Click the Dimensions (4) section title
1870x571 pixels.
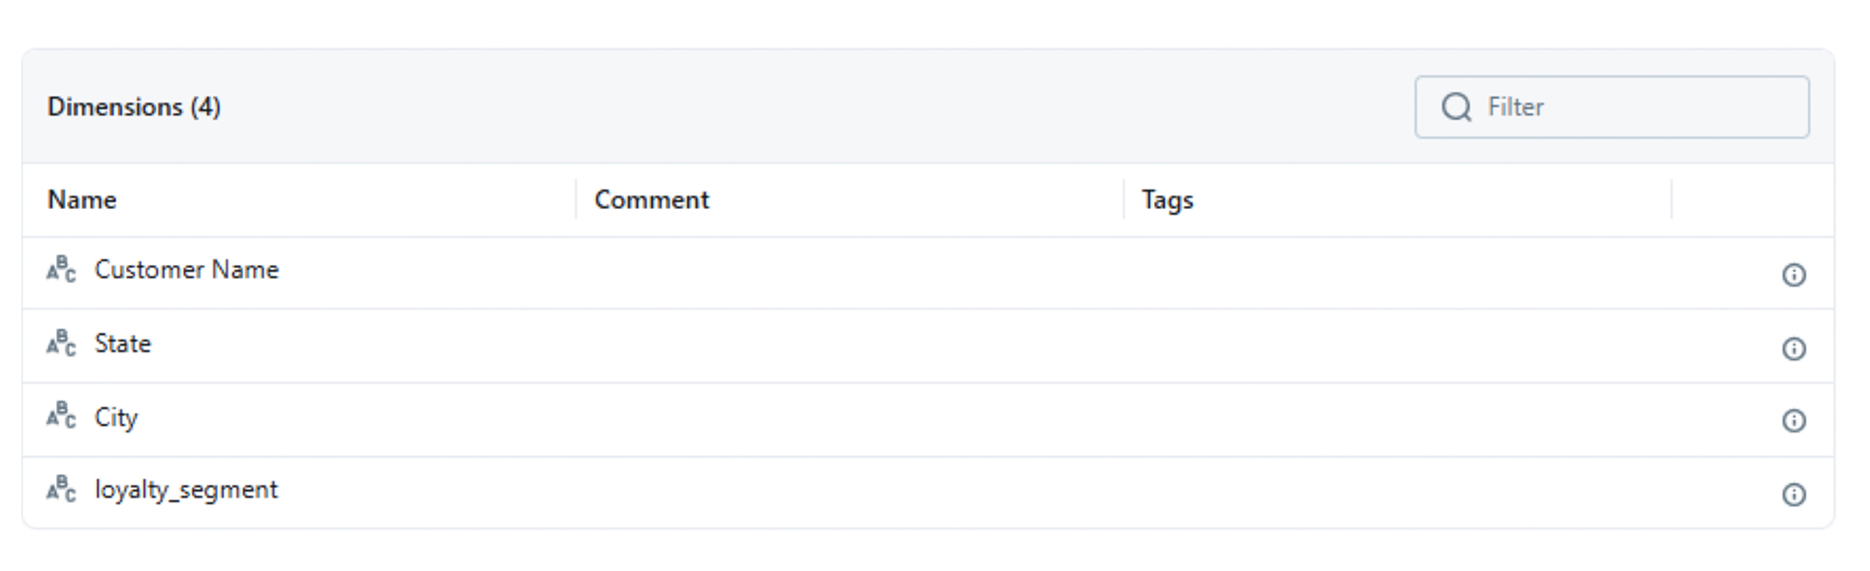point(134,107)
